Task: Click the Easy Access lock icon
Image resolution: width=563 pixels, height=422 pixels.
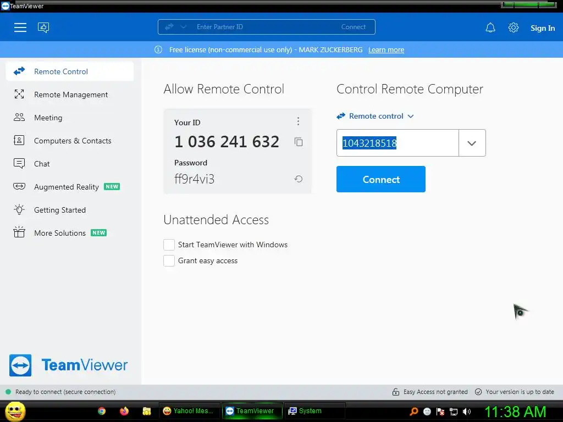Action: (x=396, y=392)
